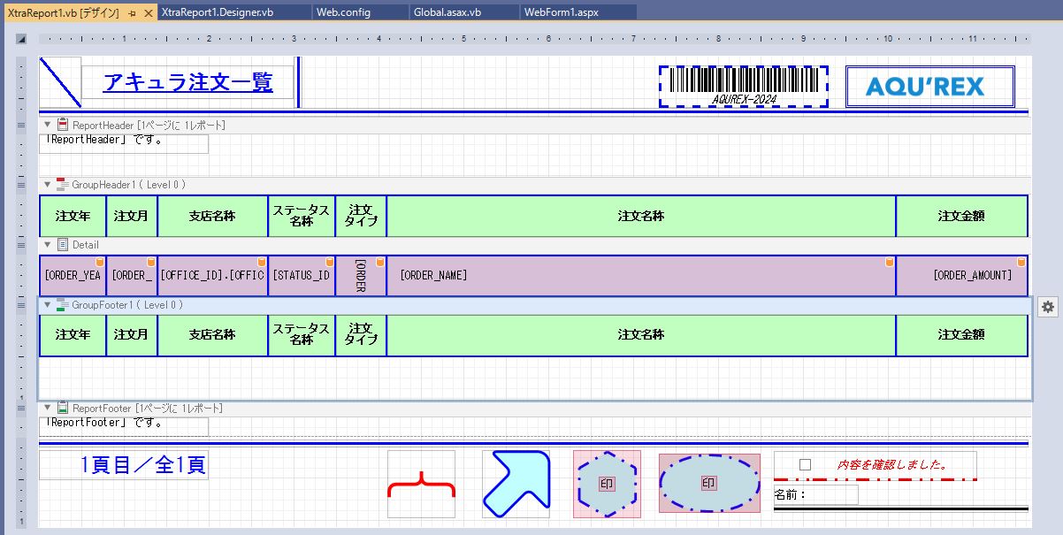The image size is (1063, 535).
Task: Close the XtraReport1.vb design tab
Action: [148, 12]
